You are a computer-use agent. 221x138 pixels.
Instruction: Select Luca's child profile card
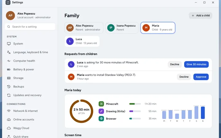(x=82, y=41)
